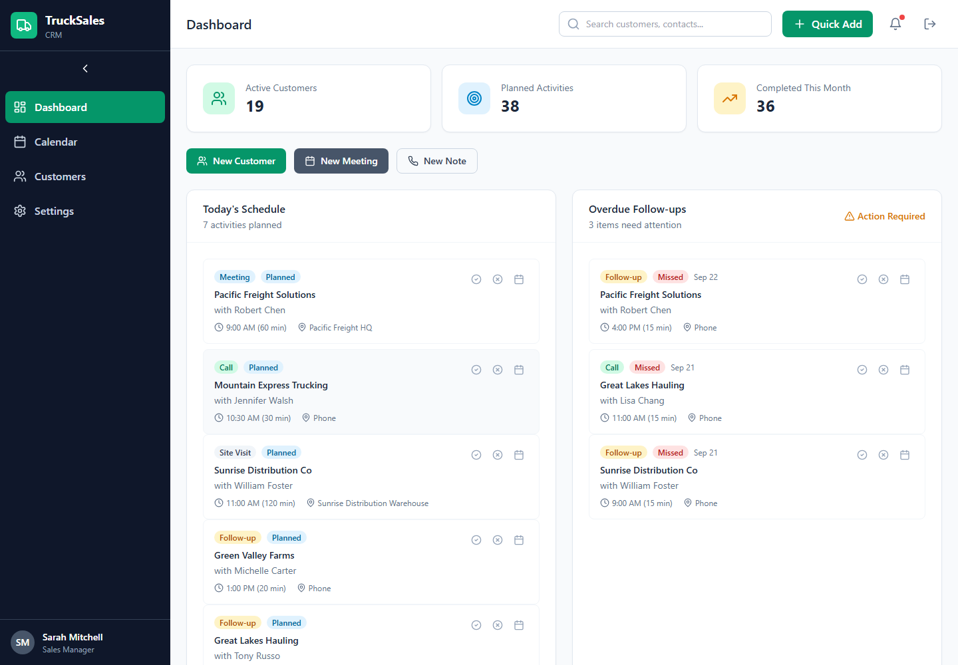The width and height of the screenshot is (958, 665).
Task: Focus the search customers field
Action: click(665, 24)
